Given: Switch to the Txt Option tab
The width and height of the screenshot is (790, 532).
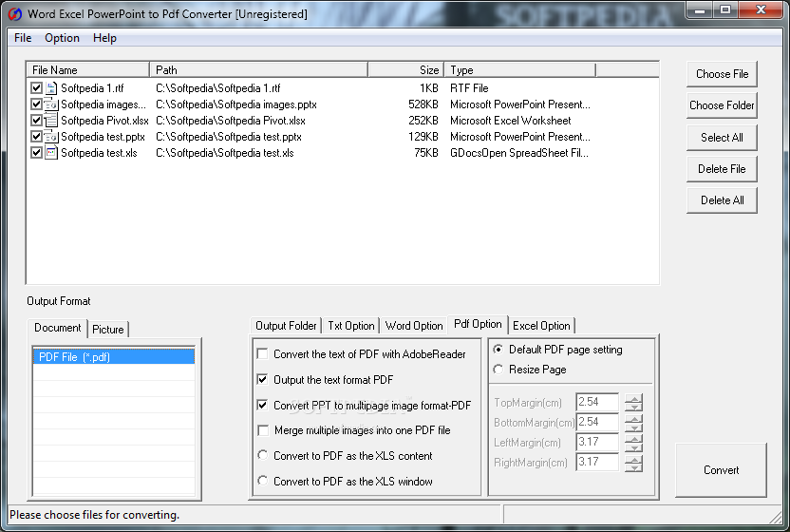Looking at the screenshot, I should 351,326.
